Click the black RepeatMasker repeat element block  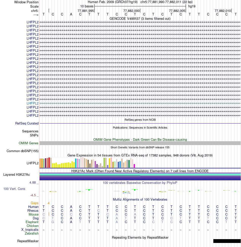point(227,241)
